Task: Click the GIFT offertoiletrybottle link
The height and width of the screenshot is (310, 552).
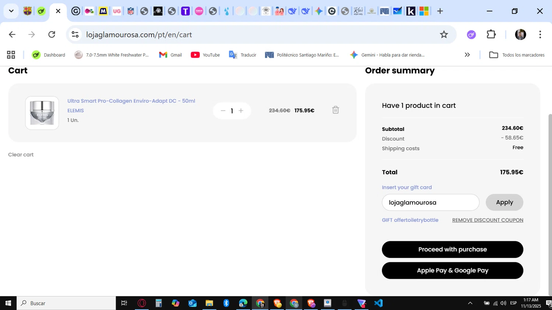Action: 410,220
